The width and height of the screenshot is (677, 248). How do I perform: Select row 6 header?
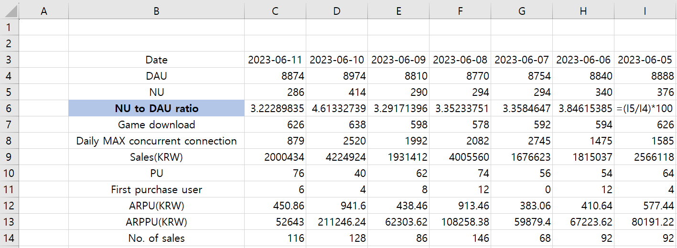click(x=9, y=108)
